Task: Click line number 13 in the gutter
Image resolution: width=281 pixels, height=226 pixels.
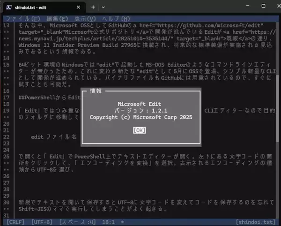Action: point(6,25)
